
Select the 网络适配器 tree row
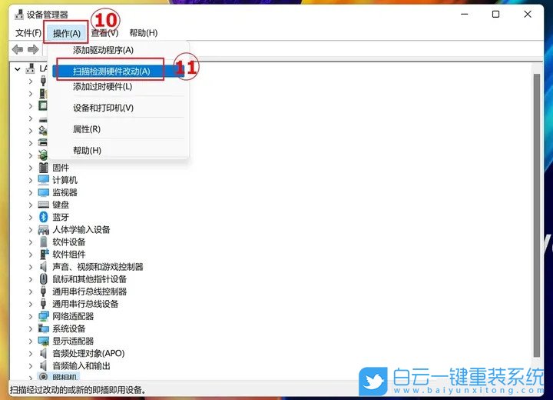point(73,316)
